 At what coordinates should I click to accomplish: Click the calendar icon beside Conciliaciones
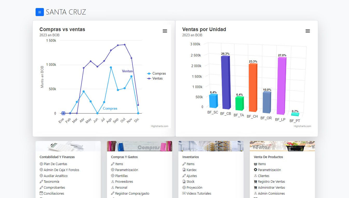click(41, 193)
